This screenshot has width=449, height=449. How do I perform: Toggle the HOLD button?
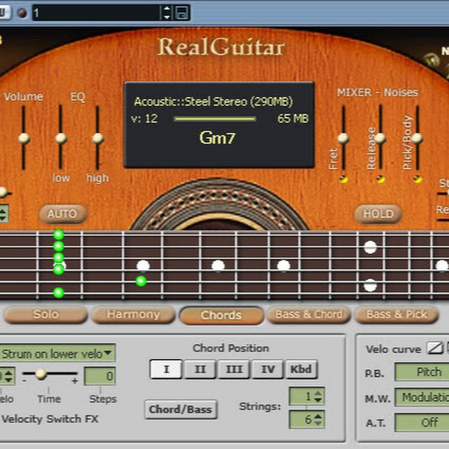378,214
